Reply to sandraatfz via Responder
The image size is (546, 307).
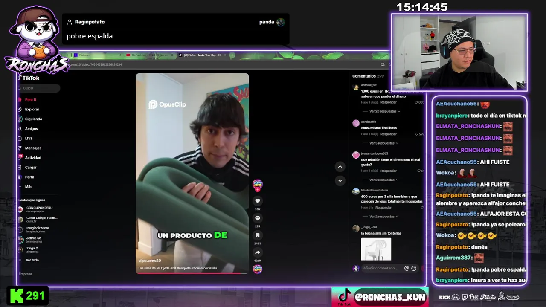pyautogui.click(x=389, y=134)
